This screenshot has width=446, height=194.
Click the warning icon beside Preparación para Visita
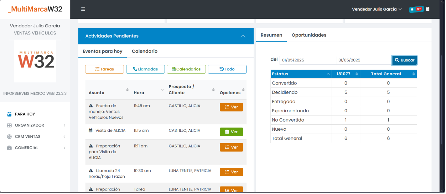click(x=91, y=146)
